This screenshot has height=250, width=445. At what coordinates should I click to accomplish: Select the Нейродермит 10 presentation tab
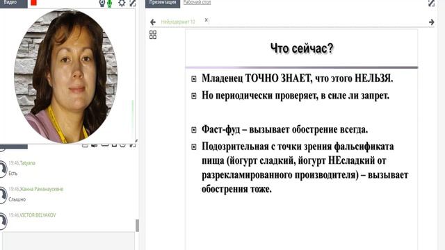pos(178,22)
